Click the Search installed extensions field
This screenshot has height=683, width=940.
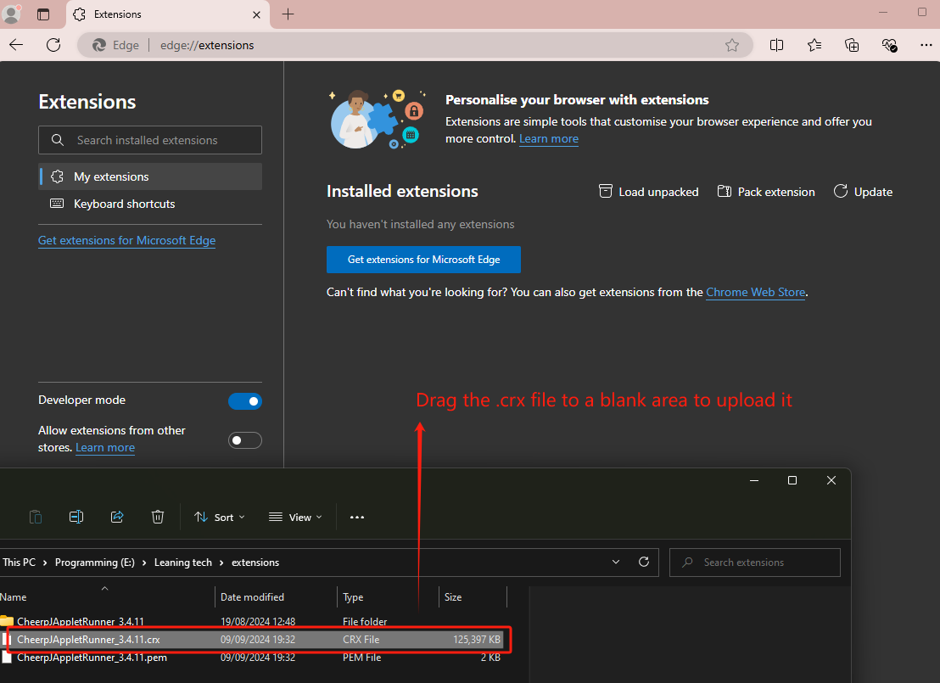150,140
